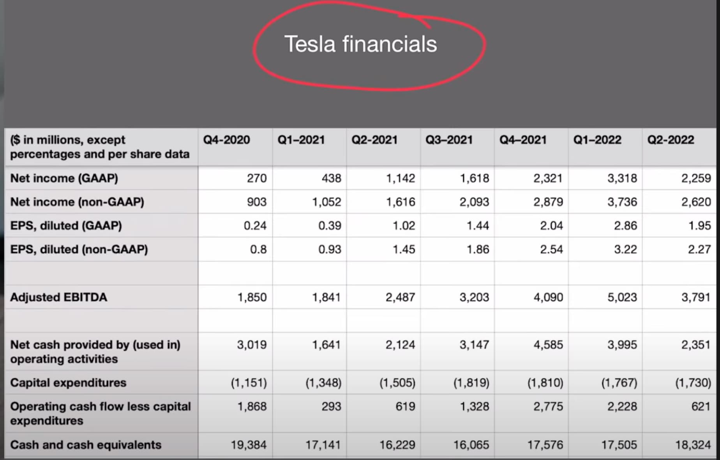Click the Q4–2021 column header
The height and width of the screenshot is (460, 720).
523,140
